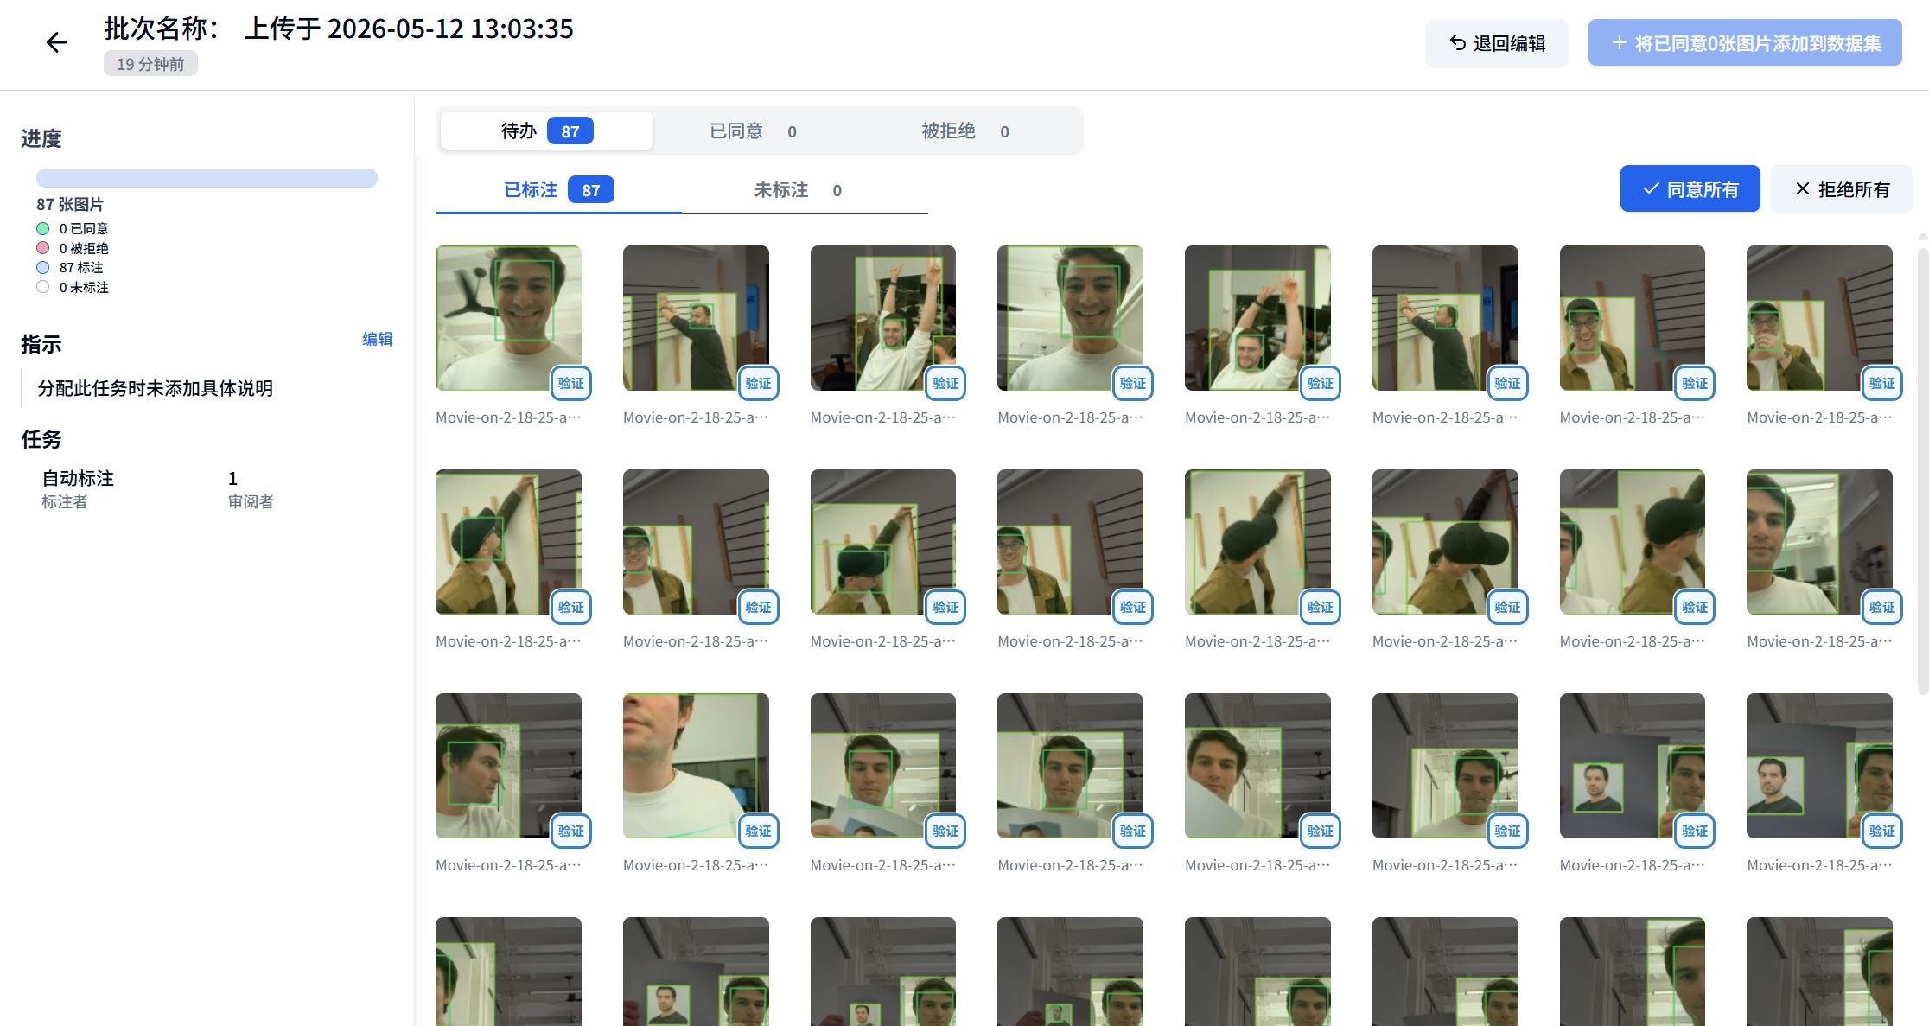Go back using the left arrow icon
The image size is (1929, 1026).
coord(56,42)
